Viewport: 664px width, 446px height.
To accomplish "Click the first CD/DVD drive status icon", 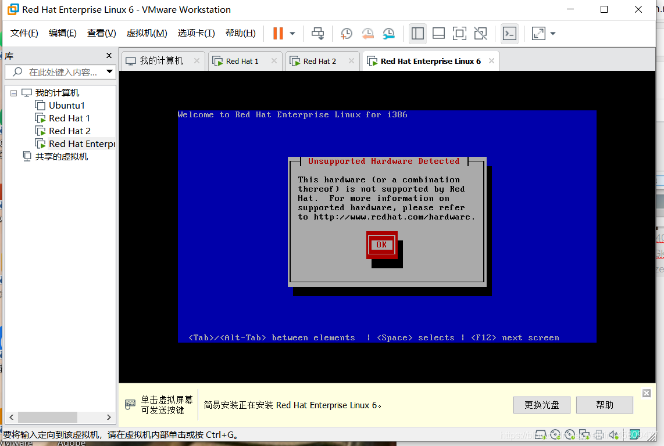I will point(555,434).
